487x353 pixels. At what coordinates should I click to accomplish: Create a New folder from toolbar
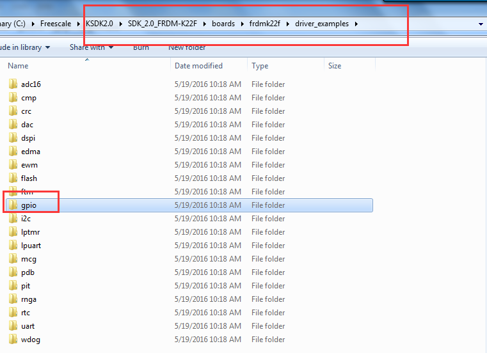(x=187, y=47)
